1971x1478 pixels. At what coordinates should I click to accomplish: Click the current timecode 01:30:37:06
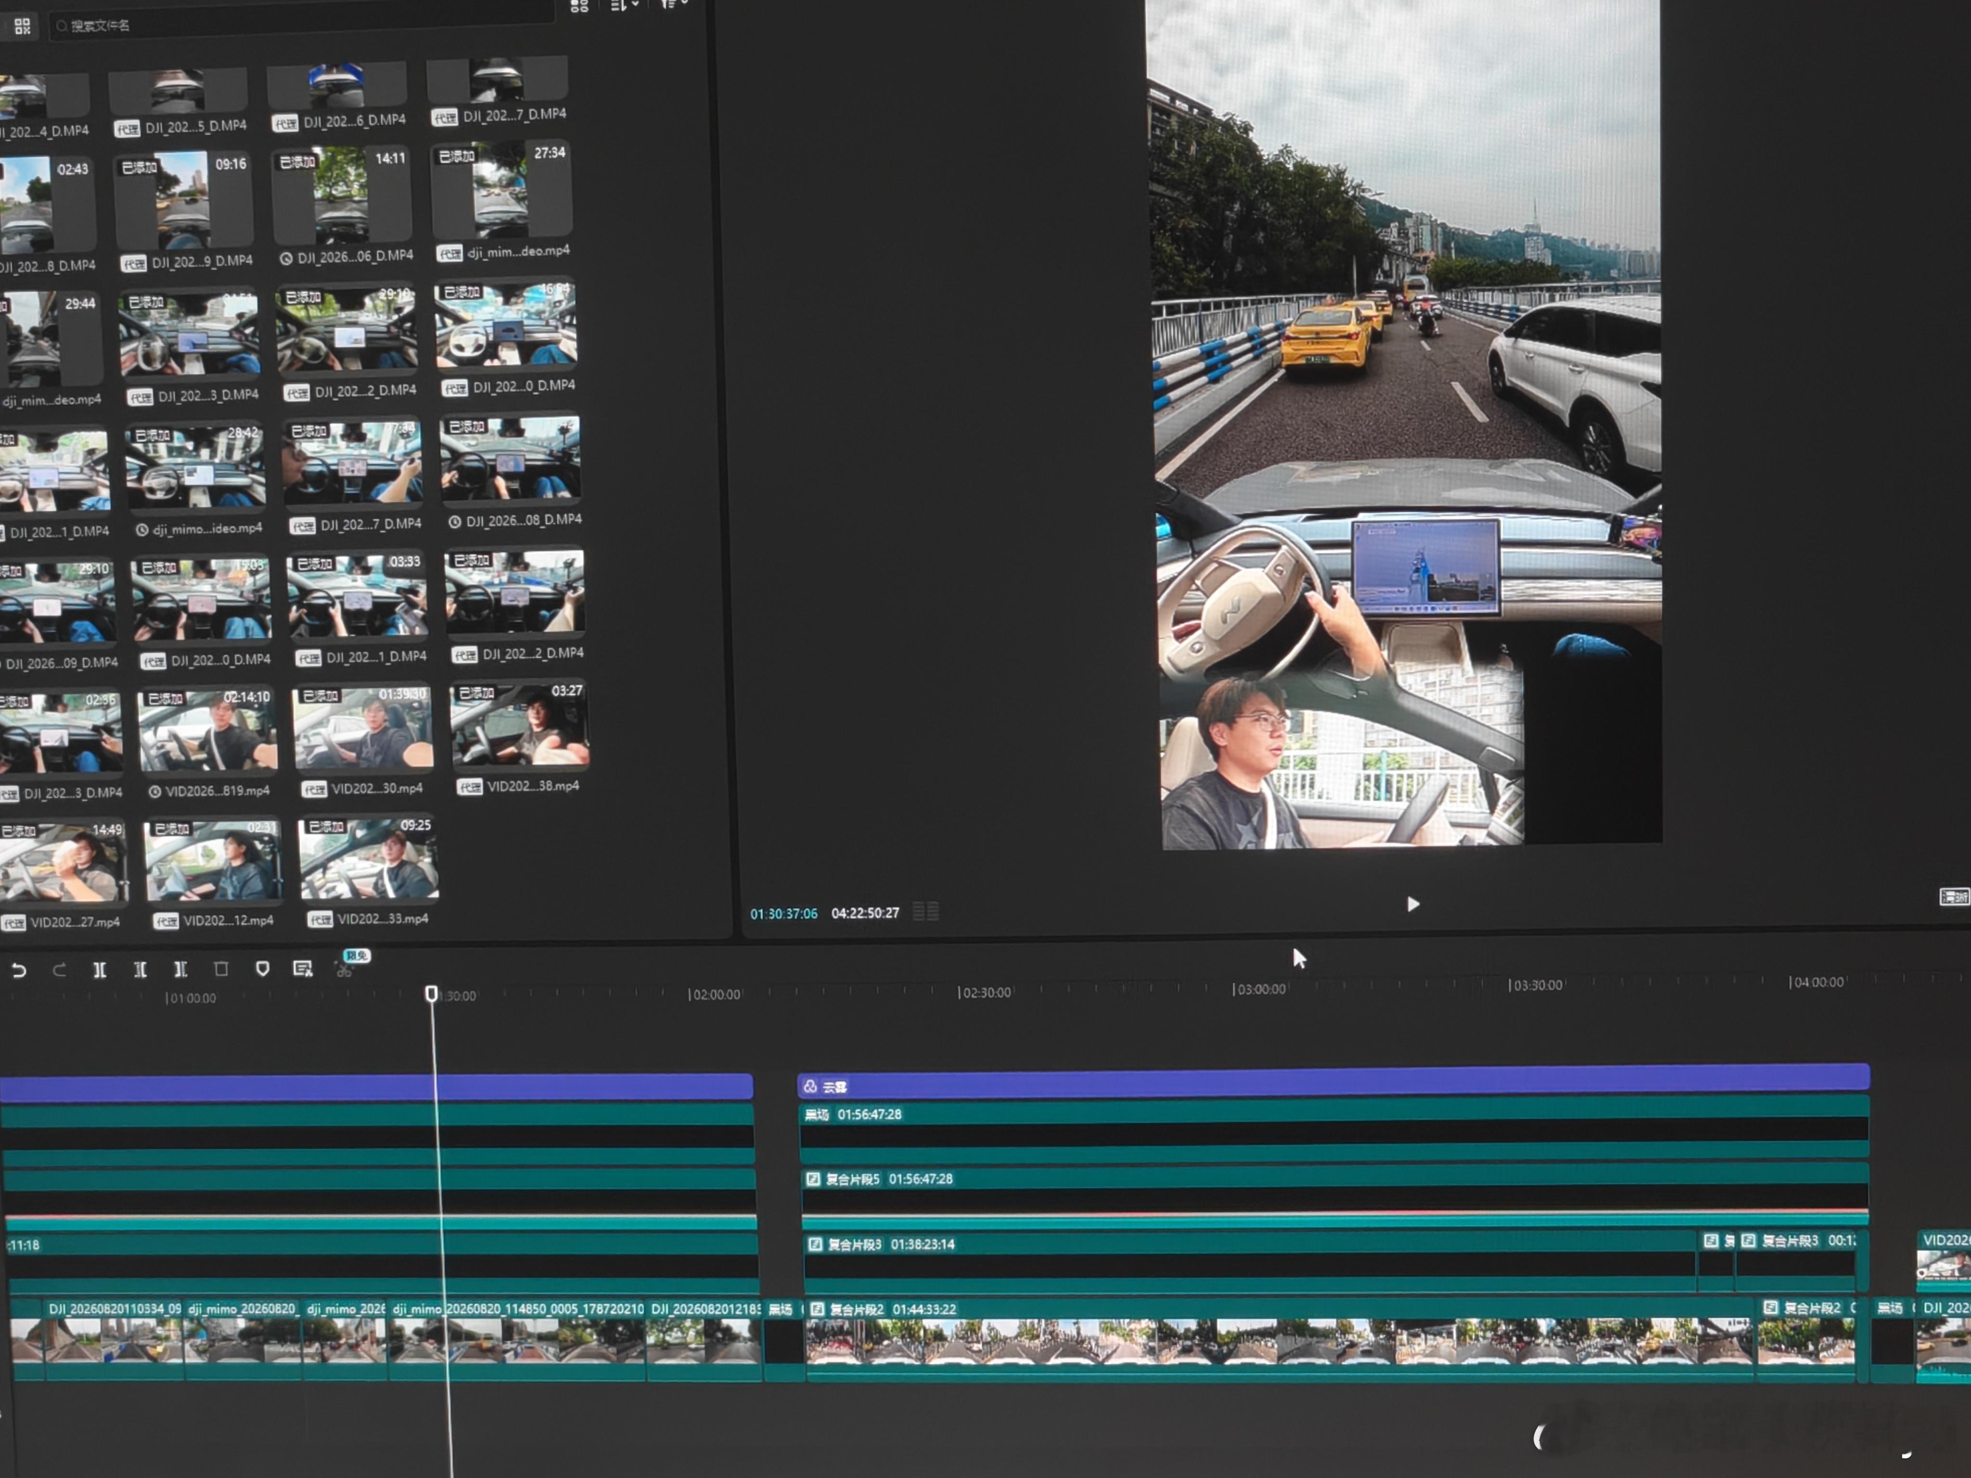click(783, 914)
